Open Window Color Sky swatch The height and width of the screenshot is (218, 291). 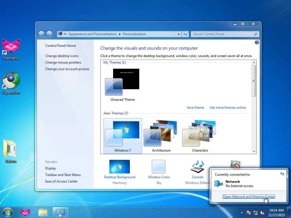[159, 166]
